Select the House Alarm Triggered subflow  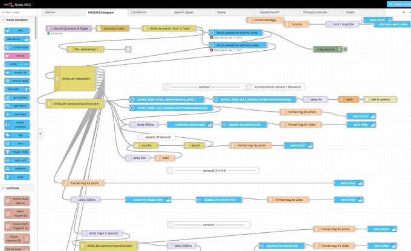pyautogui.click(x=17, y=226)
